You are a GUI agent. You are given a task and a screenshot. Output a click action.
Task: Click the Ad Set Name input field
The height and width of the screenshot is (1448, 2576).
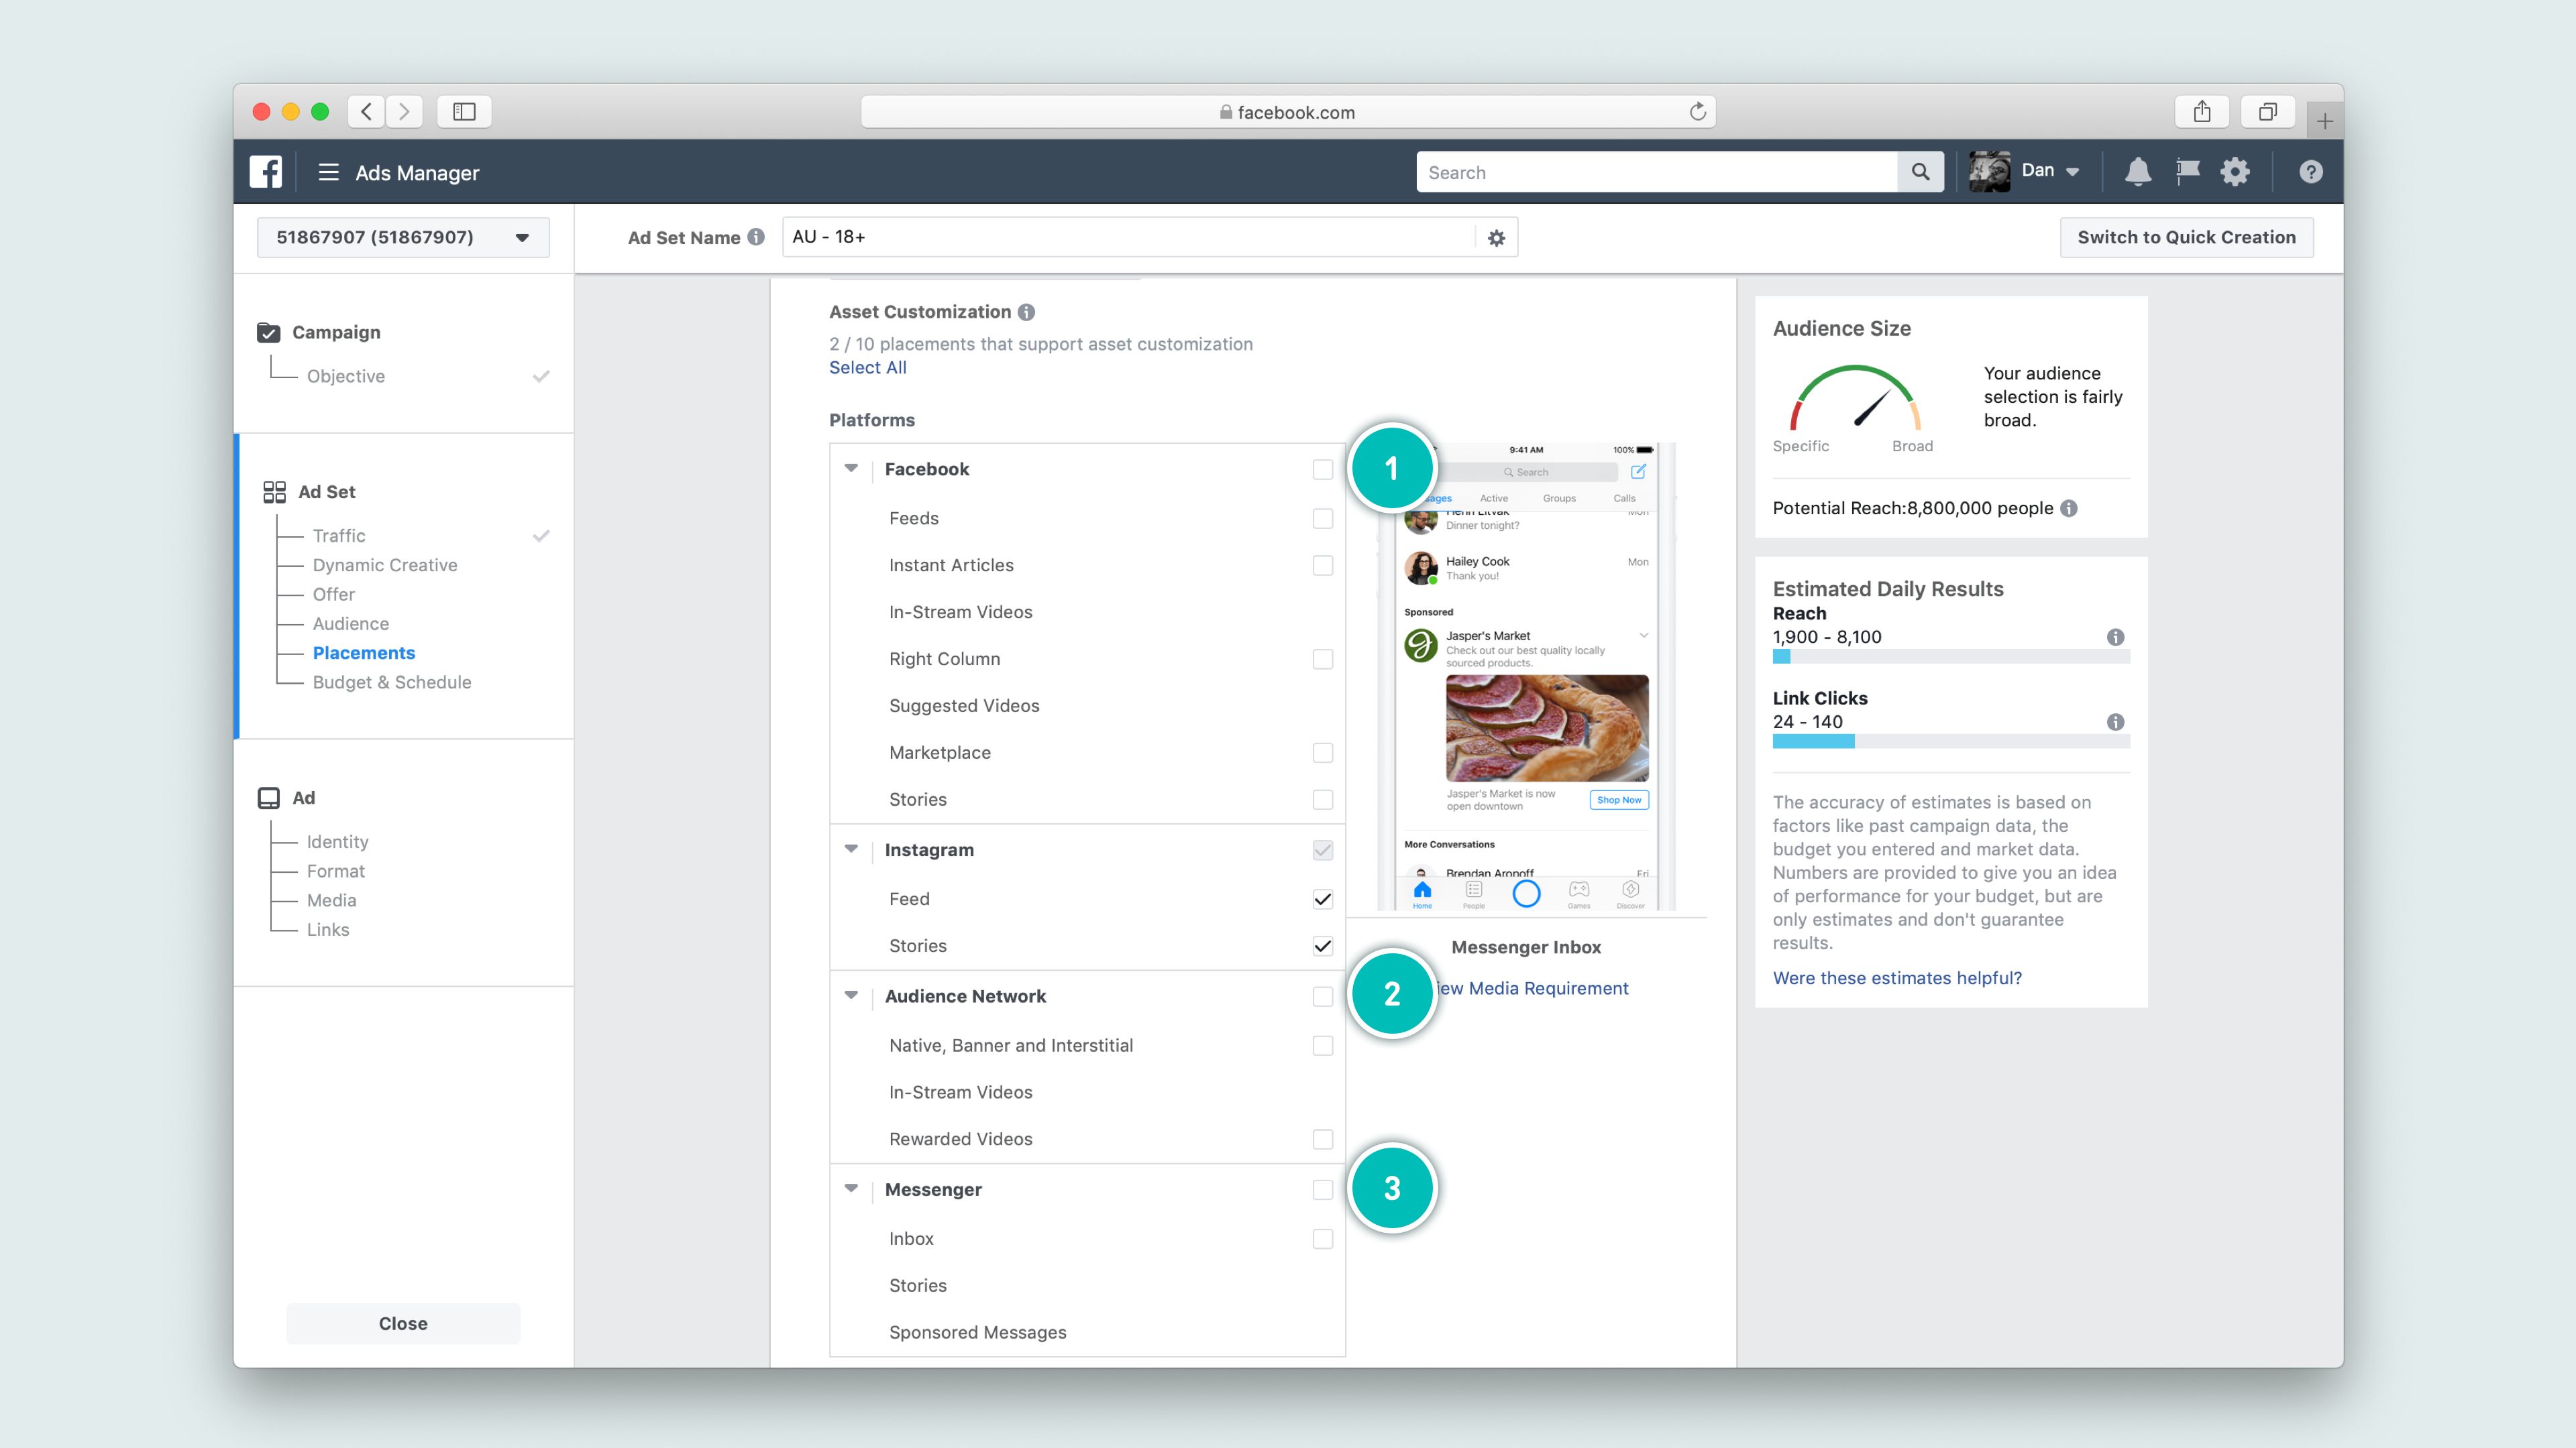(x=1130, y=238)
